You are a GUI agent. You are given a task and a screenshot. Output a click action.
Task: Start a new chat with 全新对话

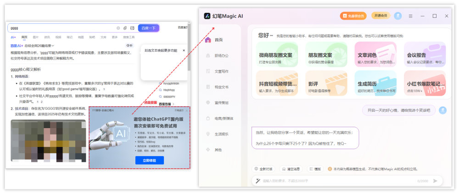[x=263, y=169]
